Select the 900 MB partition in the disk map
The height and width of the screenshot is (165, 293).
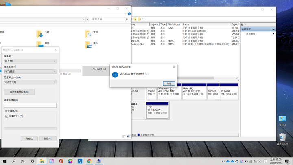[213, 91]
